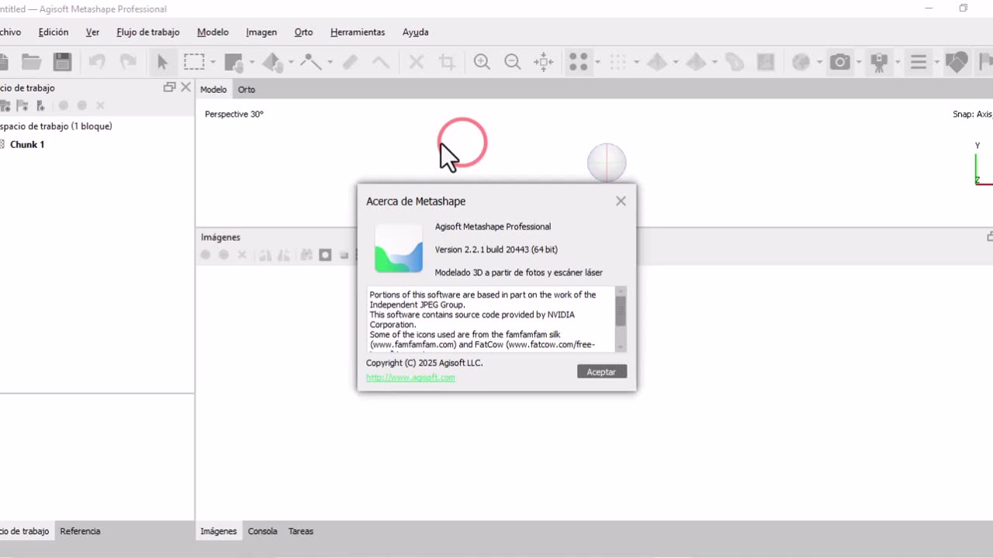
Task: Show the tiled model icon
Action: point(735,62)
